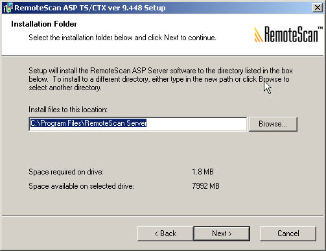Click the Setup will install description paragraph
This screenshot has height=251, width=326.
pos(161,79)
